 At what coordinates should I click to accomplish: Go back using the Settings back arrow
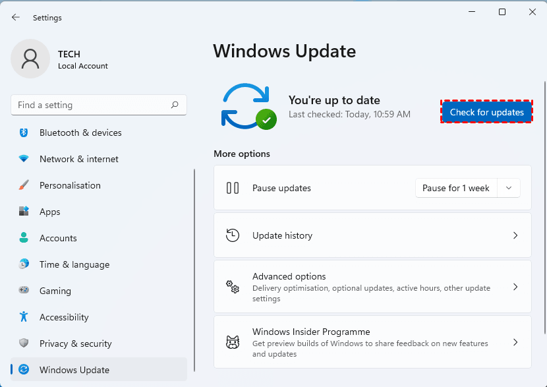point(16,17)
